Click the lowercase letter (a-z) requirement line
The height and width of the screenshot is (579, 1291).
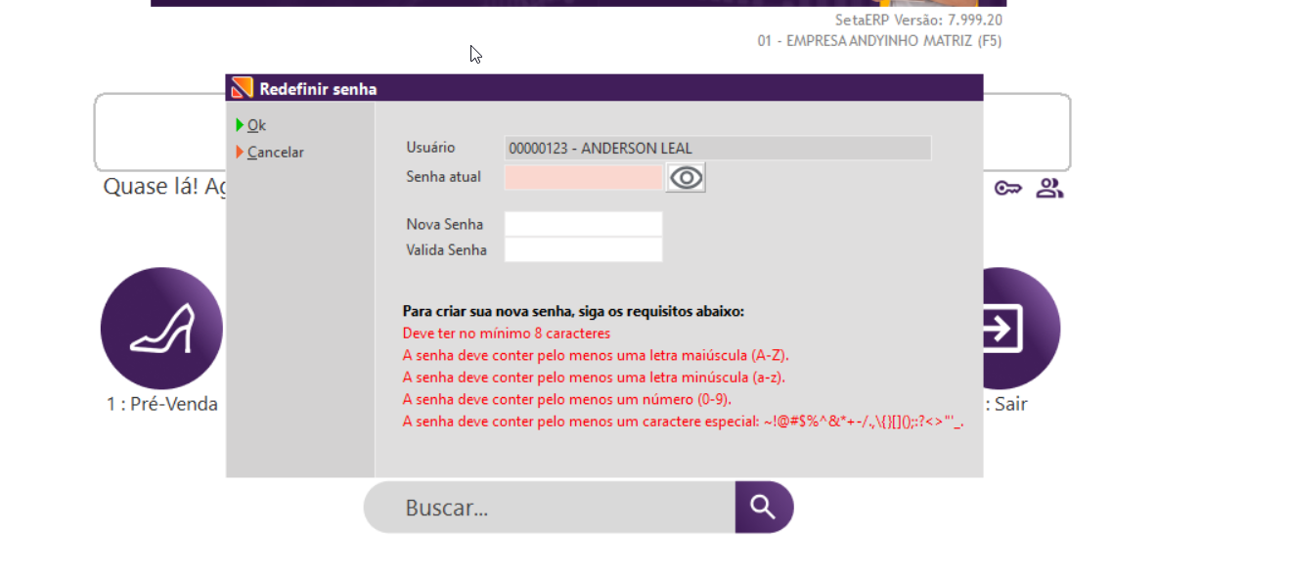595,377
